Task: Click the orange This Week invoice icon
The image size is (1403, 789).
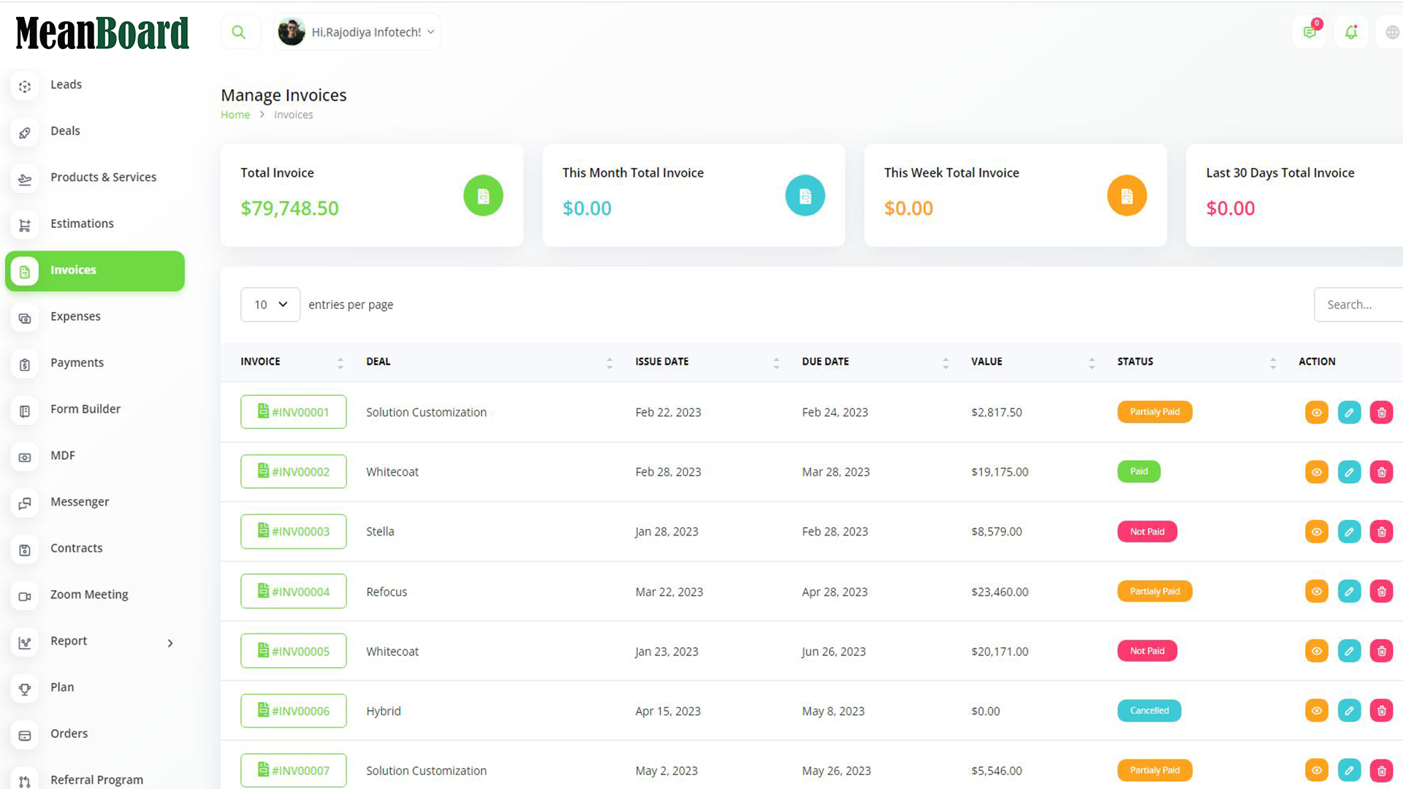Action: [x=1126, y=196]
